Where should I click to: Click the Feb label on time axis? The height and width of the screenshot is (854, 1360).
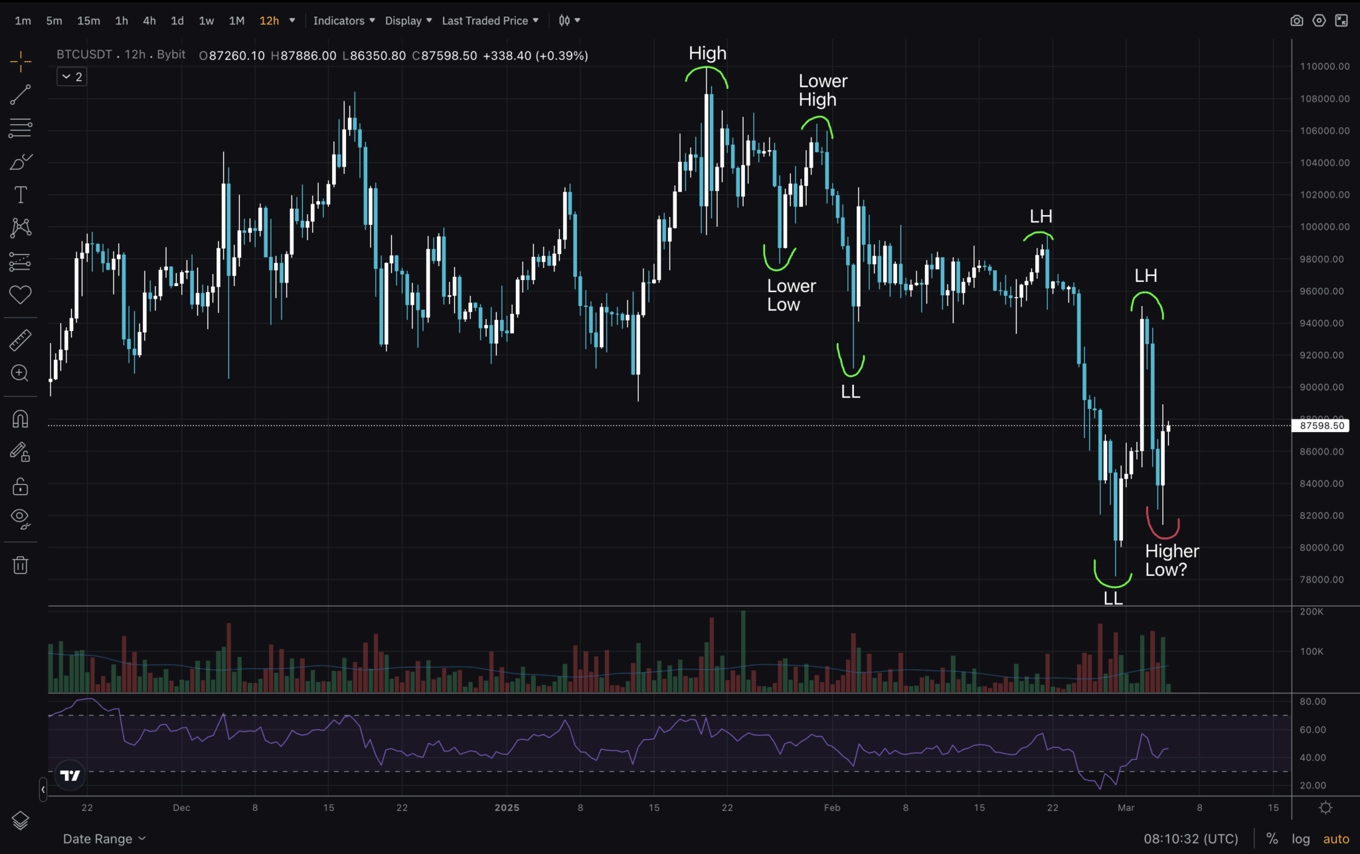click(x=832, y=808)
